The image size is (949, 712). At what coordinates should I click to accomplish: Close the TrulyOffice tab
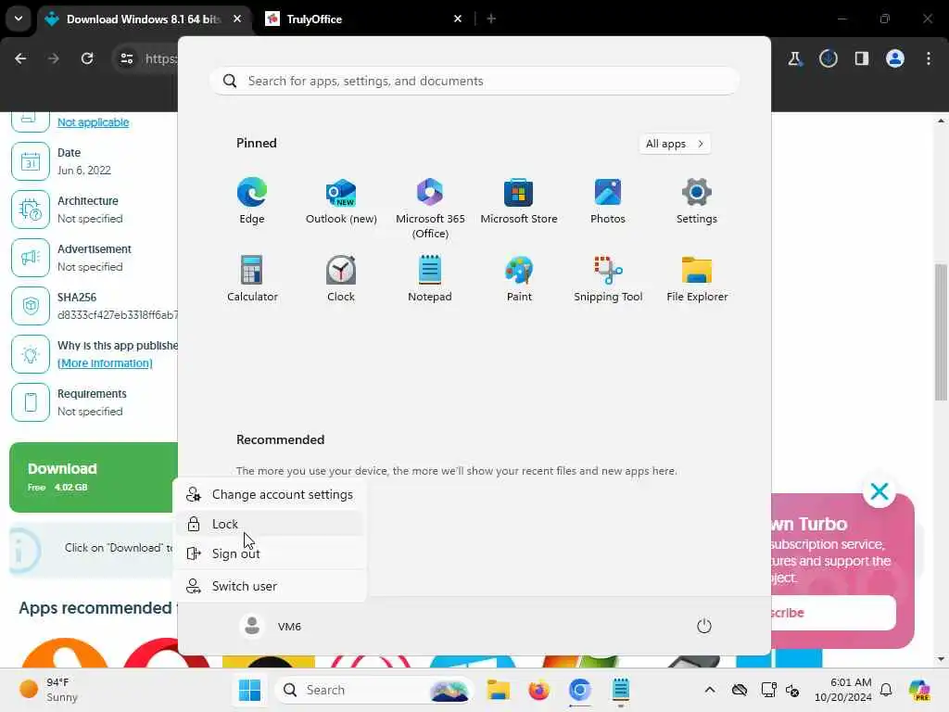458,19
